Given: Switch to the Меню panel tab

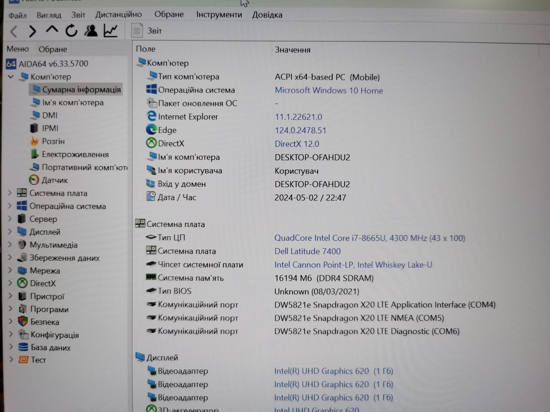Looking at the screenshot, I should tap(17, 49).
